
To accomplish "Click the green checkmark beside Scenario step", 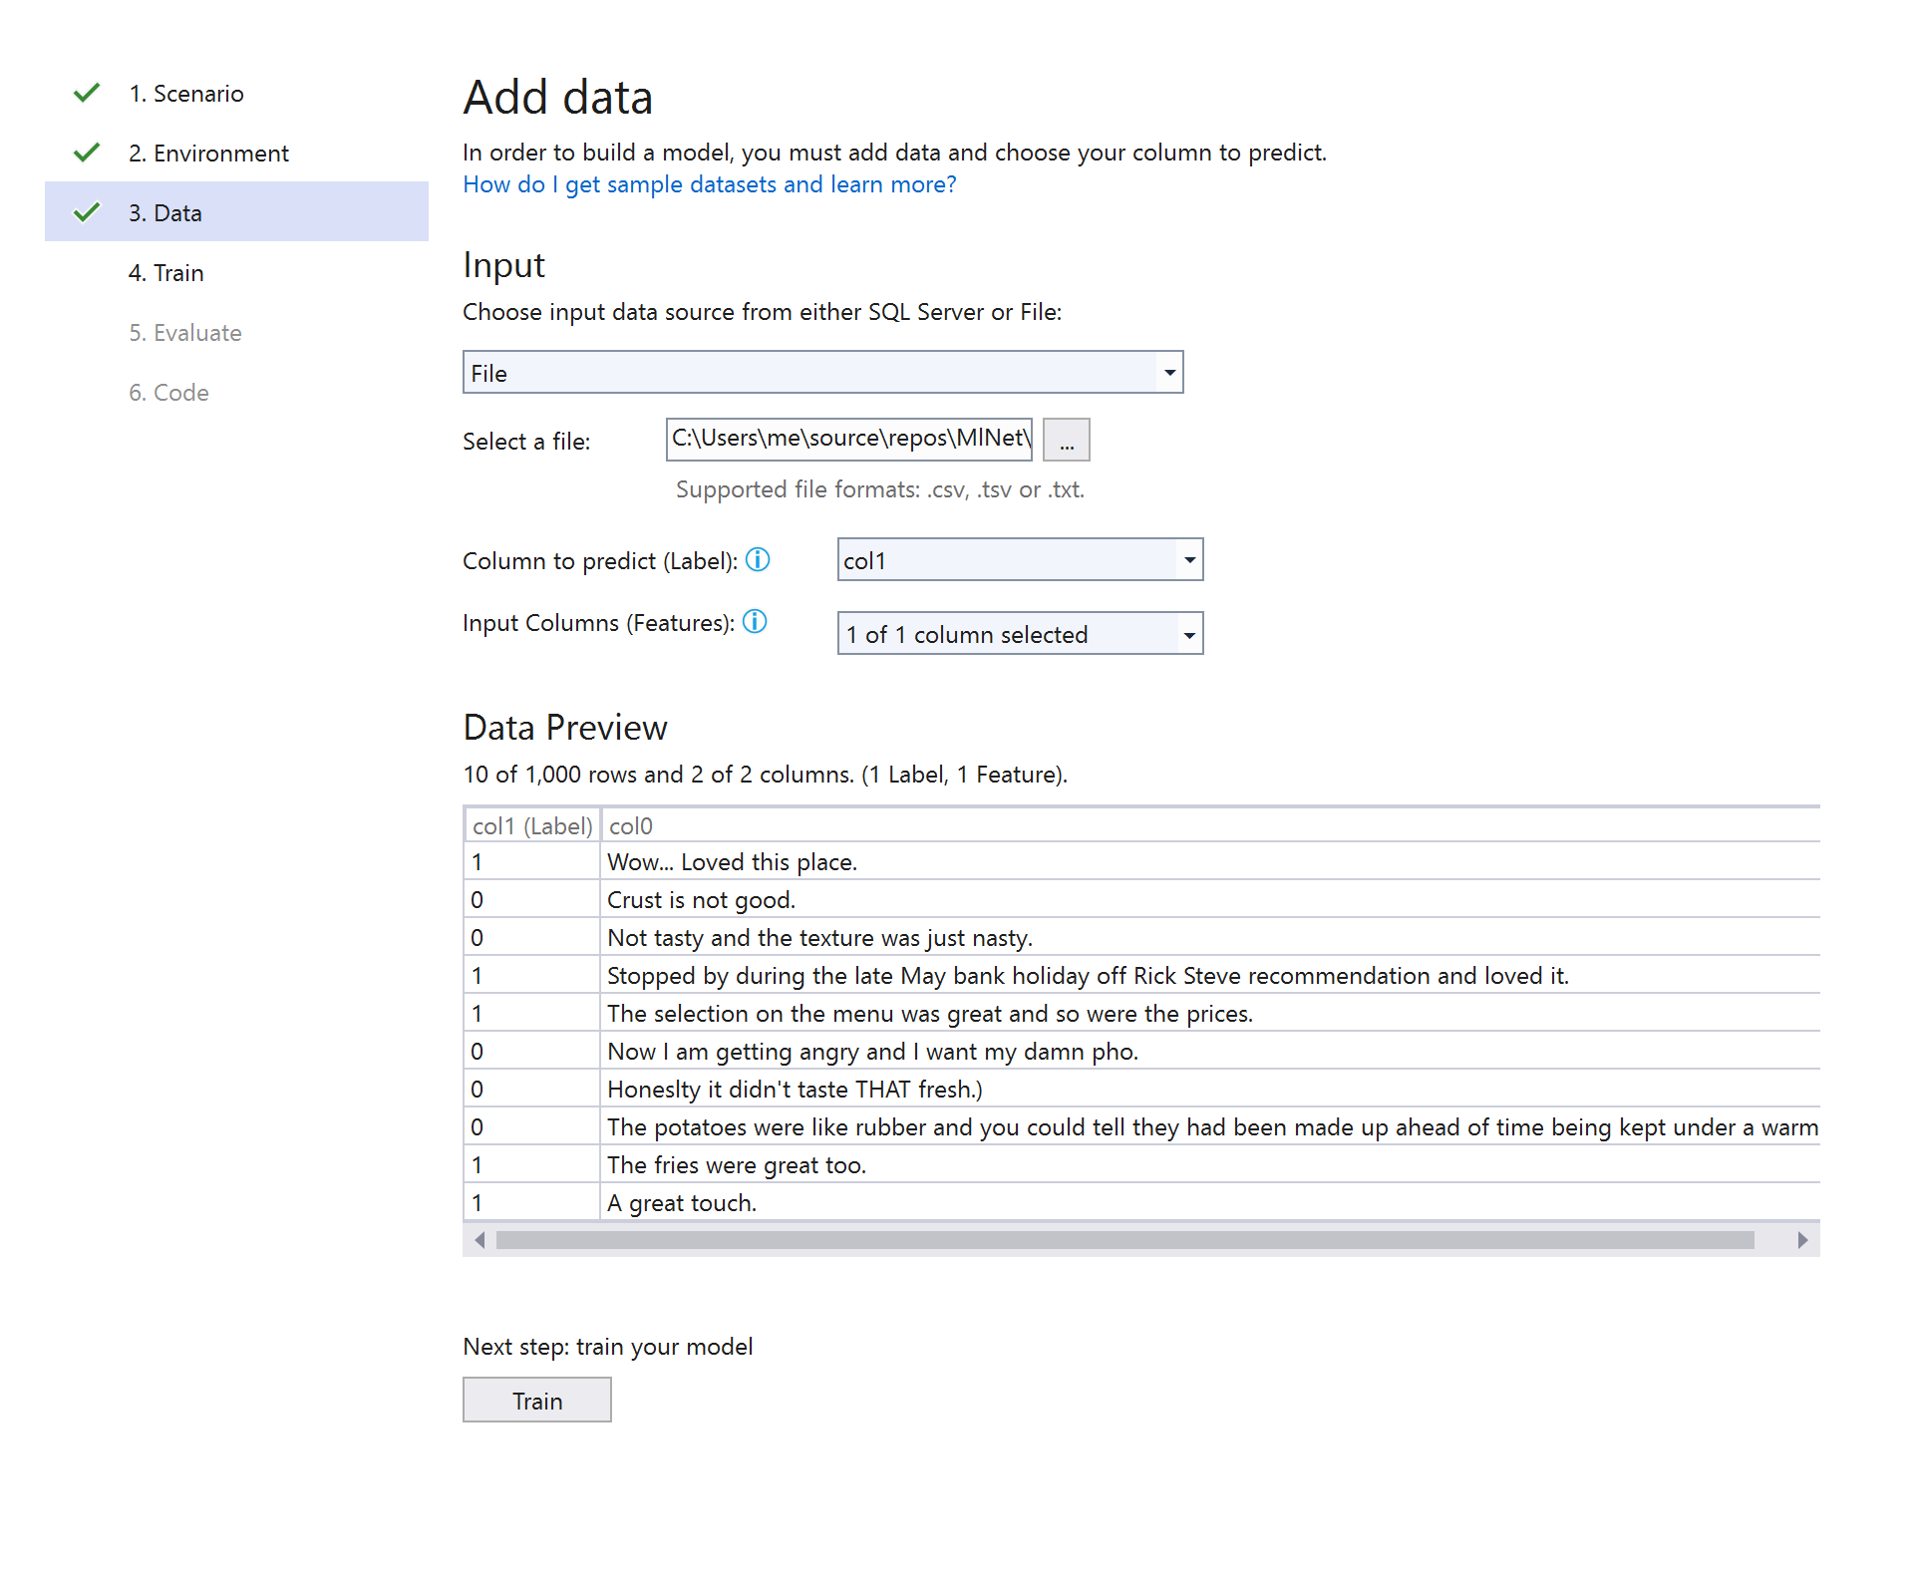I will 87,93.
